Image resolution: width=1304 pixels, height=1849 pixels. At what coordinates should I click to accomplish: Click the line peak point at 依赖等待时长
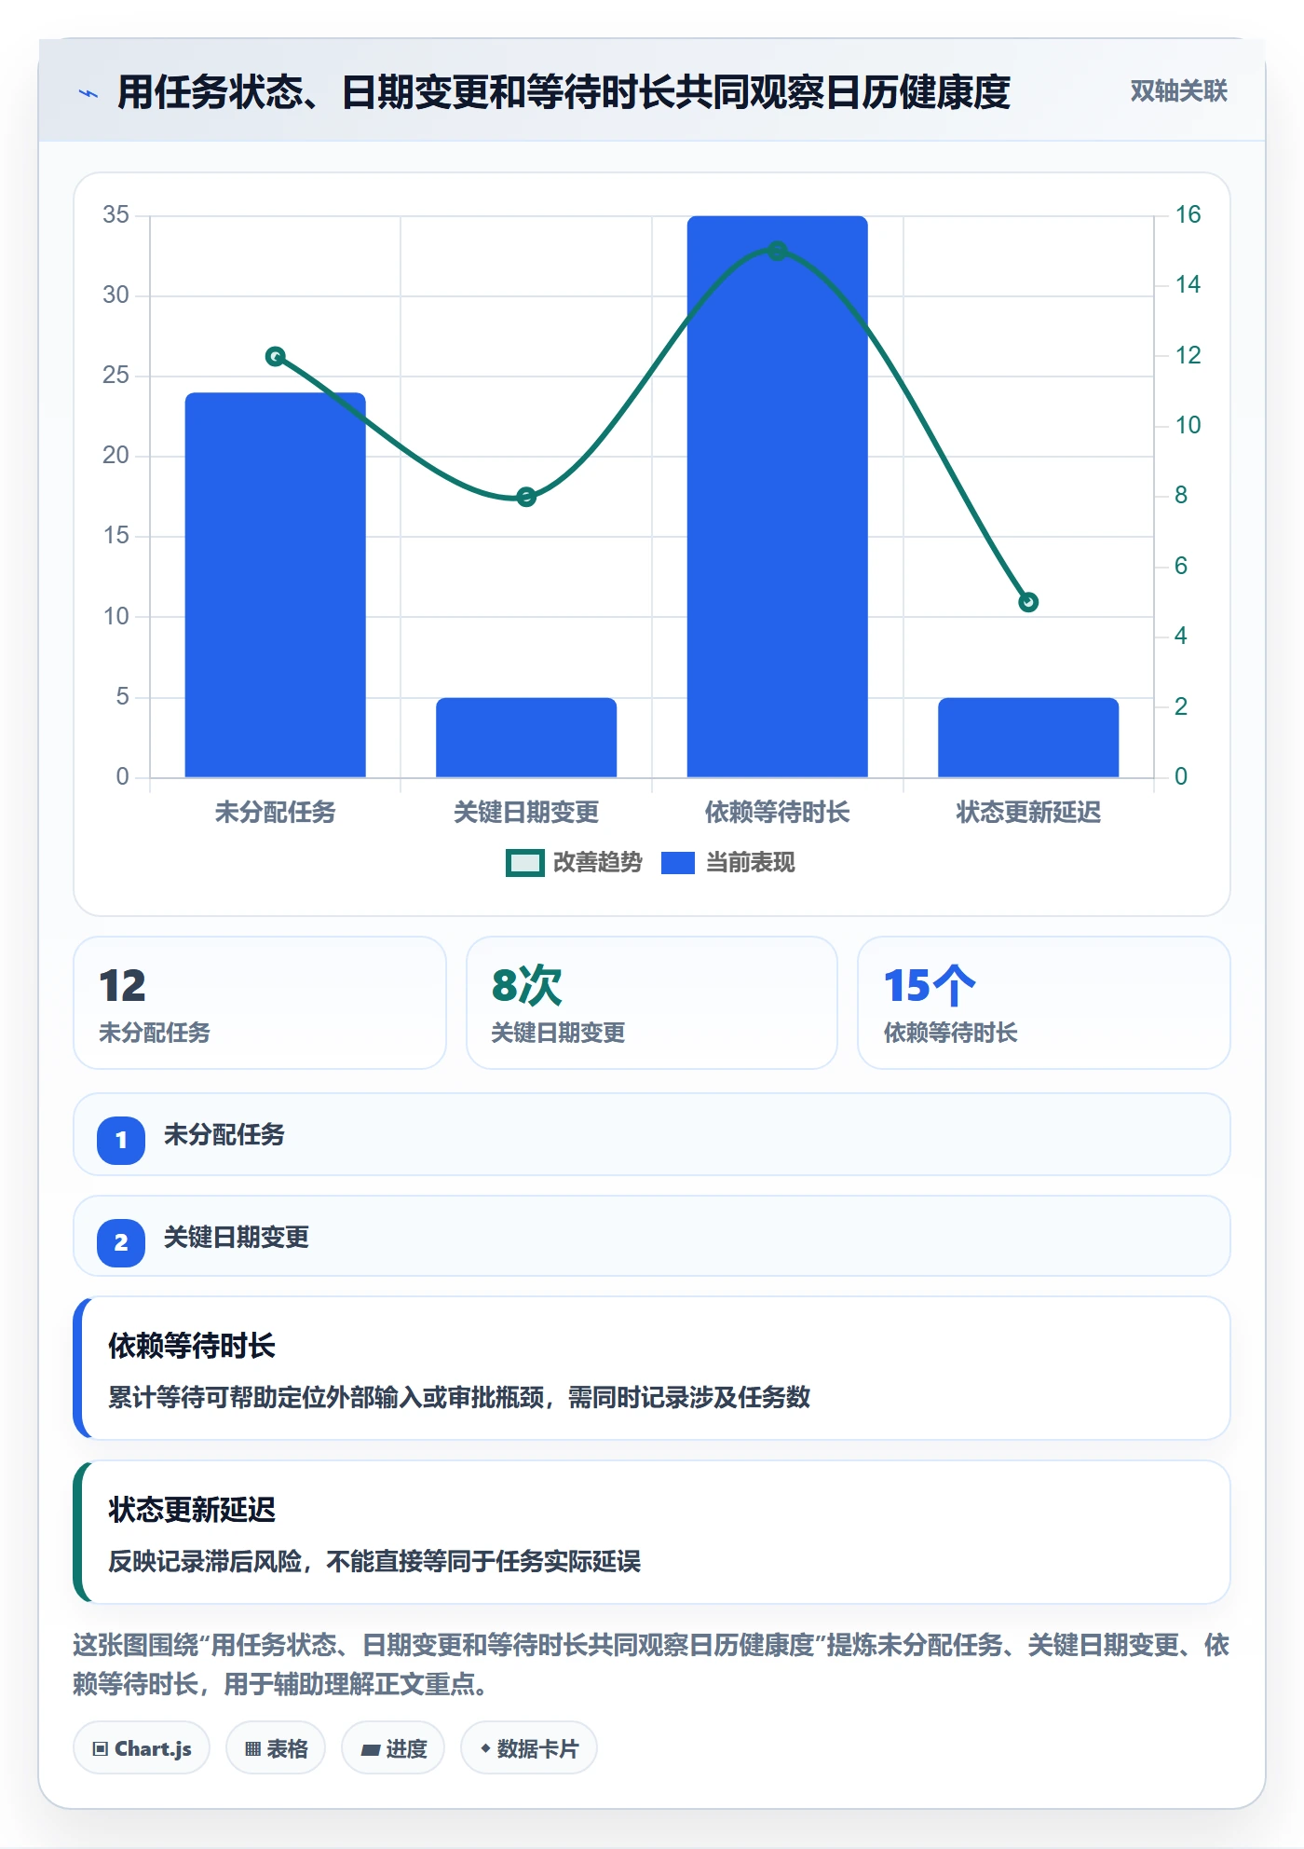777,251
